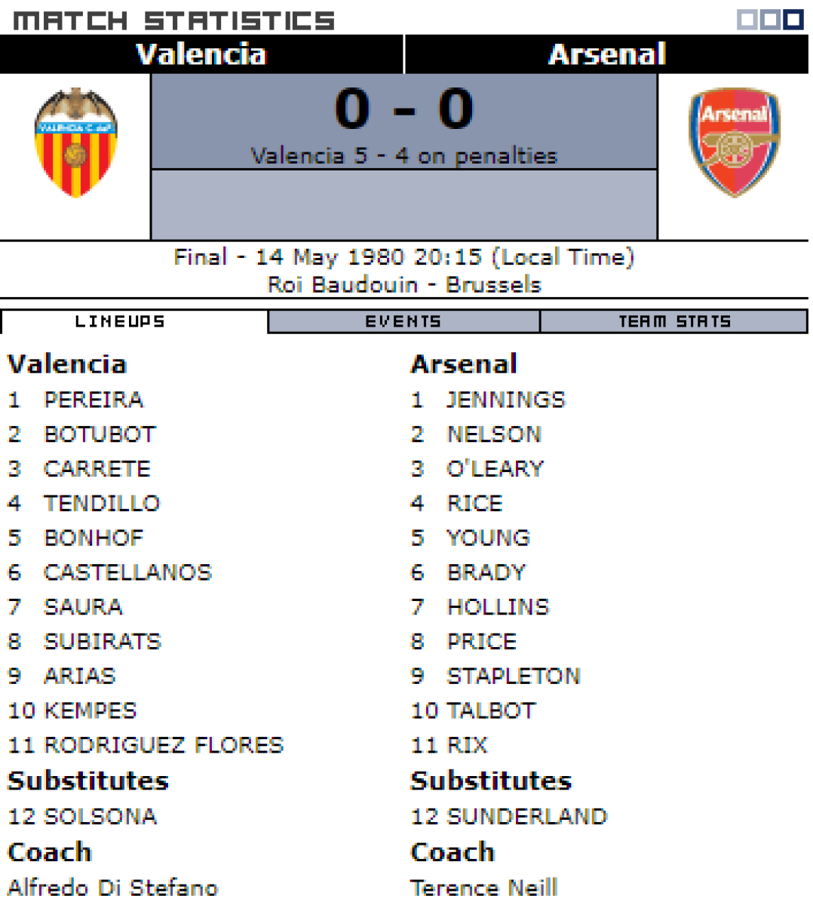Open Valencia coach Alfredo Di Stefano

[x=113, y=887]
